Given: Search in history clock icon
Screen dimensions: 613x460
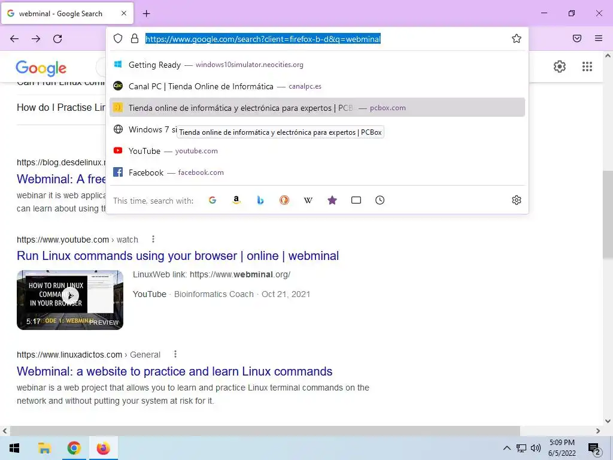Looking at the screenshot, I should (x=380, y=200).
